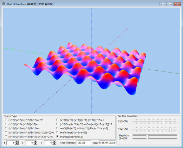Click the Step Num slider thumb
183x148 pixels.
click(147, 137)
